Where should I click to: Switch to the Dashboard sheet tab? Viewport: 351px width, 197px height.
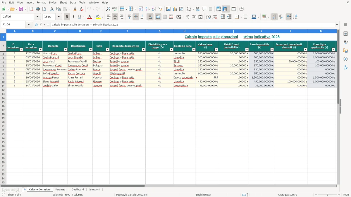[78, 190]
